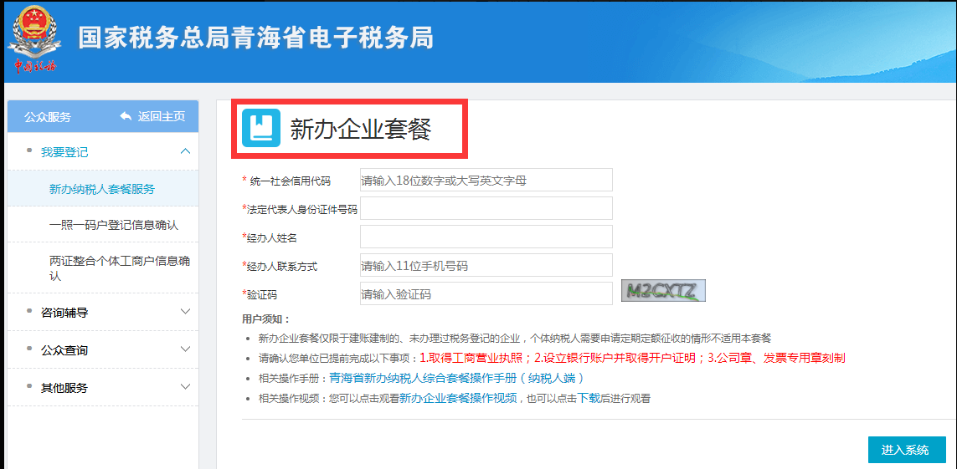Click the 下载 video download link
Screen dimensions: 957x469
click(589, 398)
